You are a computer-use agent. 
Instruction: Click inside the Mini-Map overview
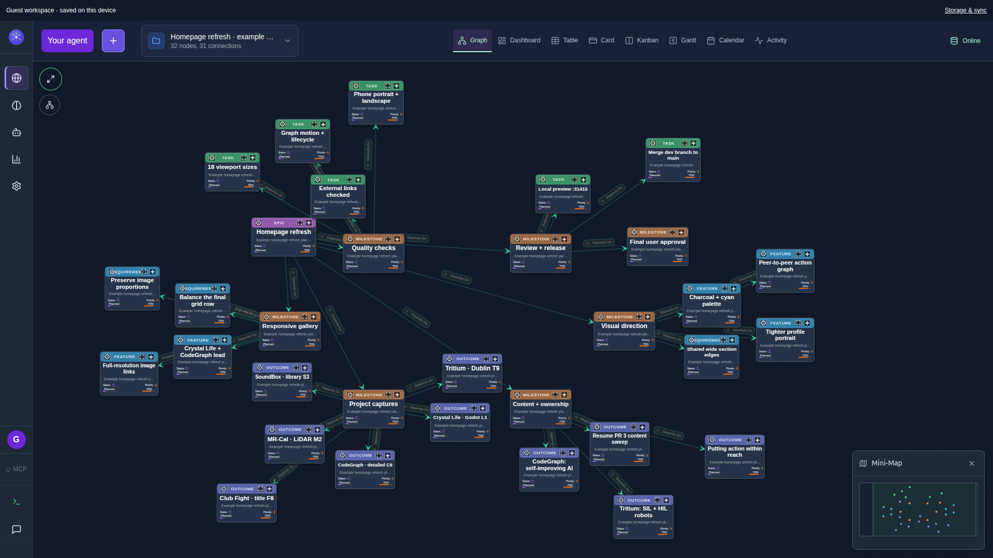(x=918, y=509)
